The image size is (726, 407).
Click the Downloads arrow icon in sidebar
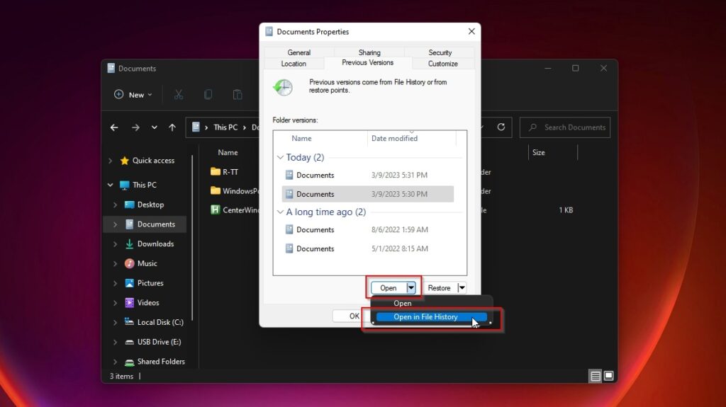129,243
